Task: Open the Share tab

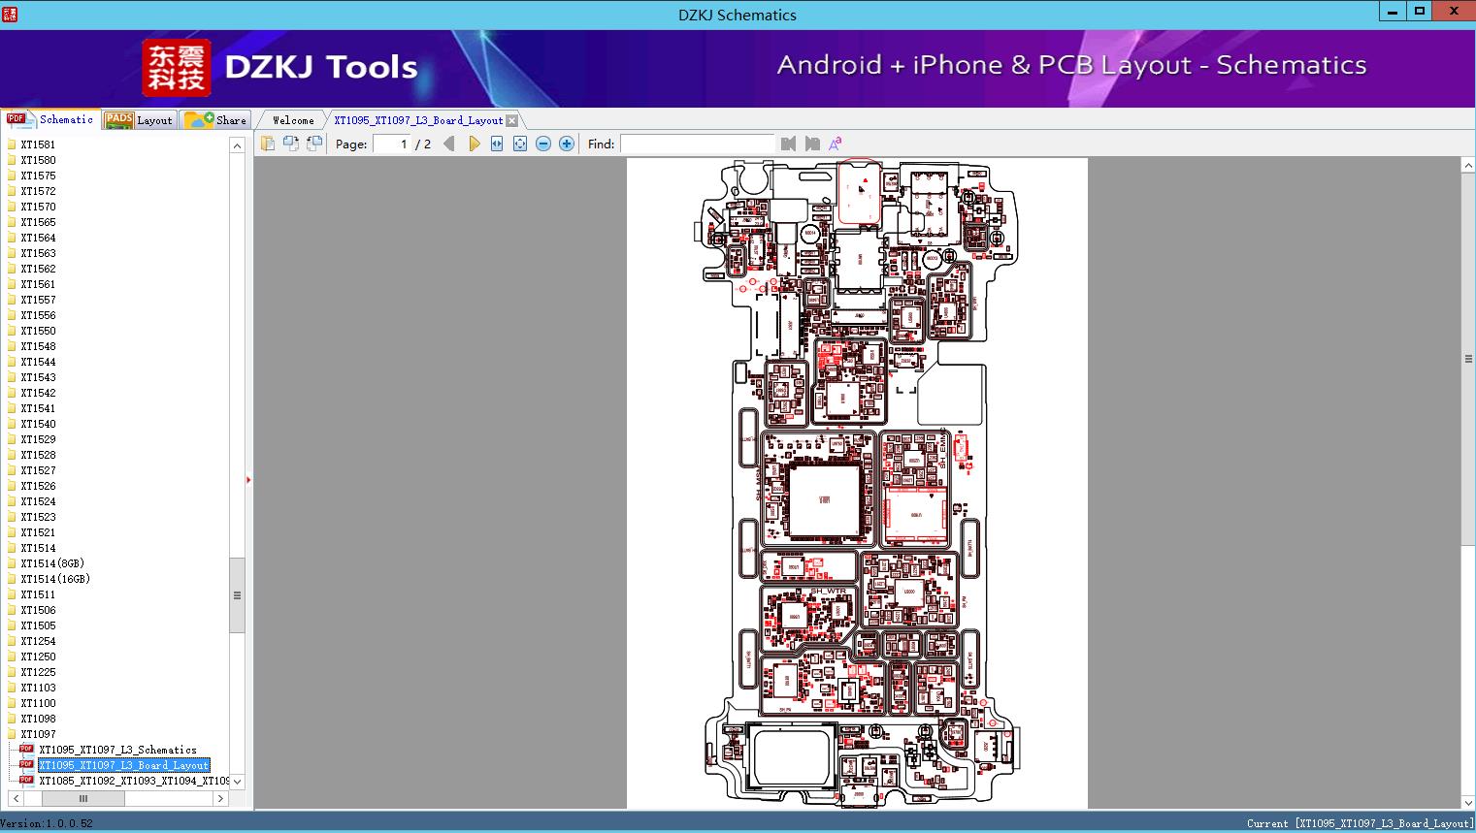Action: coord(217,120)
